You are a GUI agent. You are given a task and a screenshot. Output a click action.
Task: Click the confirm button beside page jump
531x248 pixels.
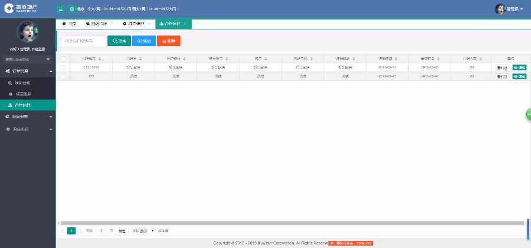click(x=122, y=231)
